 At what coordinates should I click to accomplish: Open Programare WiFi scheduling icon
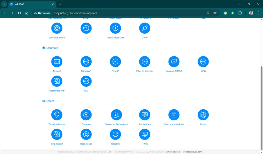tap(57, 81)
